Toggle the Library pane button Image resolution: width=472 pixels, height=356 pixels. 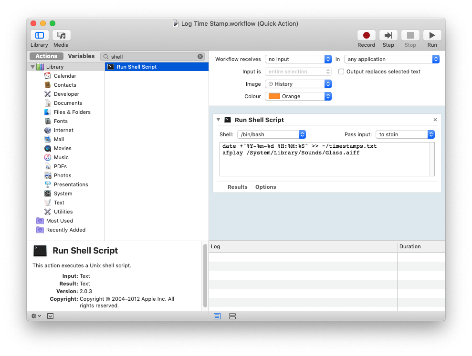40,35
